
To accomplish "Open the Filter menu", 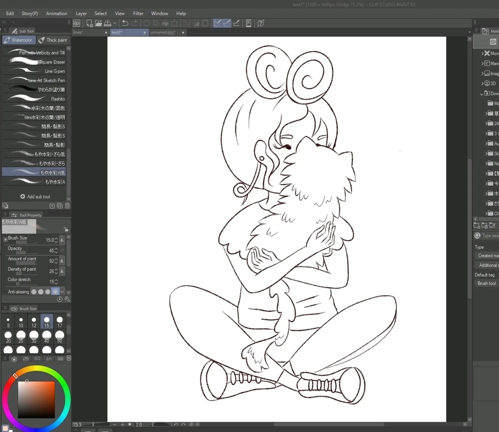I will click(138, 13).
